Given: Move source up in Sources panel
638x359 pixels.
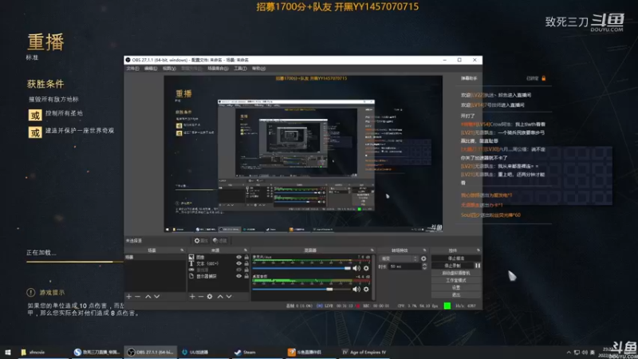Looking at the screenshot, I should pos(220,297).
